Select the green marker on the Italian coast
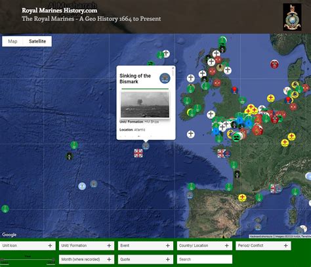 (x=295, y=192)
